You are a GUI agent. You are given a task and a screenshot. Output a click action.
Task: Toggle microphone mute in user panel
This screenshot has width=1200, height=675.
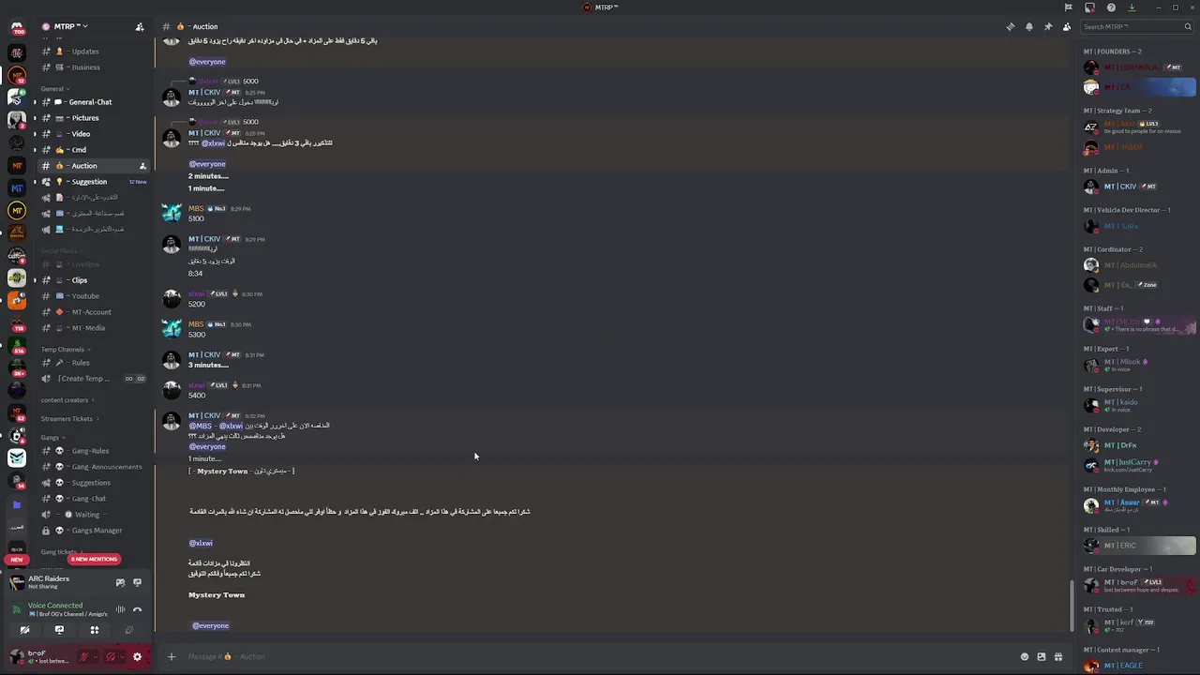tap(84, 656)
